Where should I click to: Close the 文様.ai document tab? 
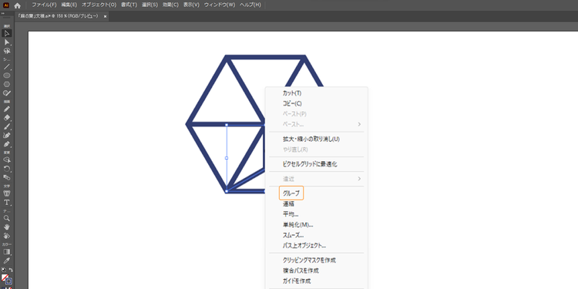(105, 17)
